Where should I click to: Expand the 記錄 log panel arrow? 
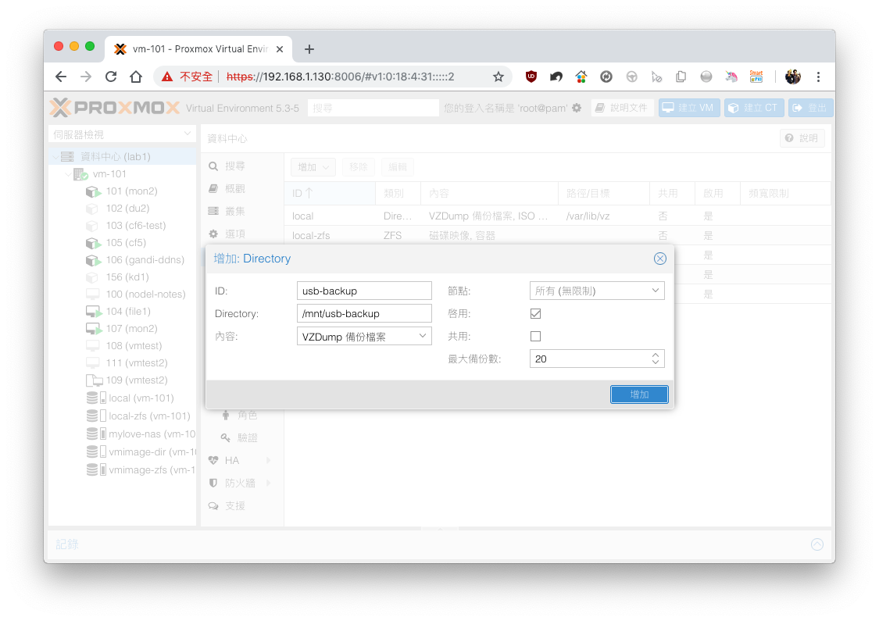817,544
